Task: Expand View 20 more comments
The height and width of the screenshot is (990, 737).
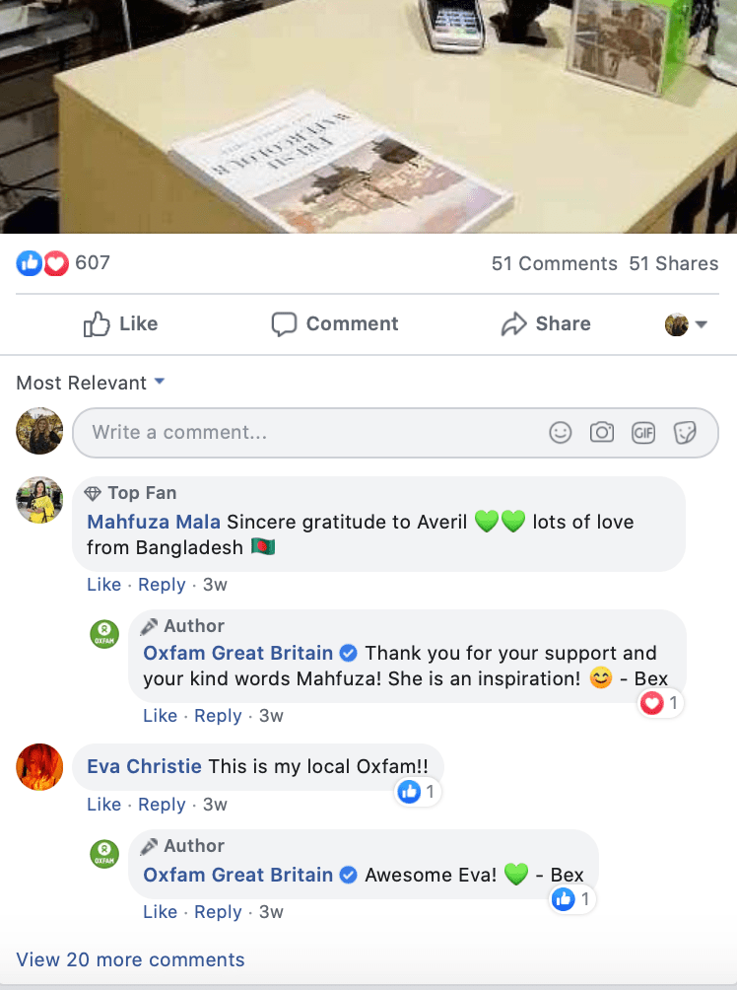Action: point(130,959)
